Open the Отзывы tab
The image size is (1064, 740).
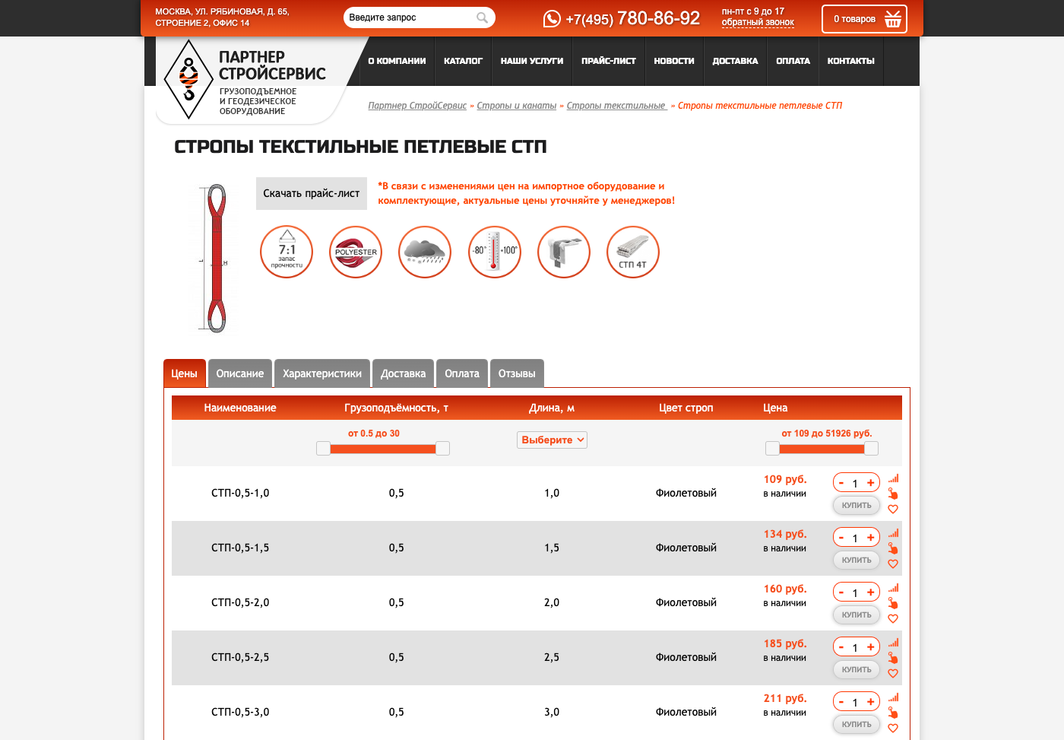[x=517, y=373]
